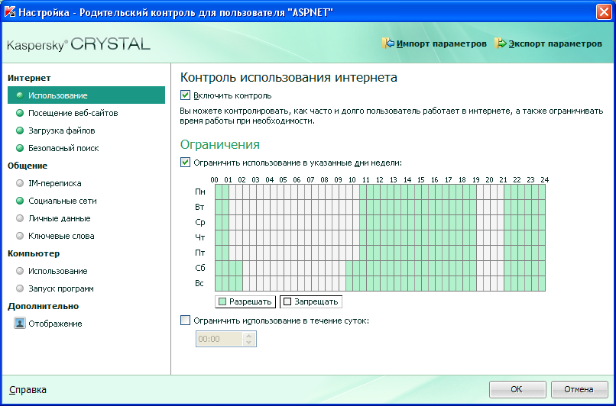Viewport: 616px width, 406px height.
Task: Click the 00:00 daily time limit field
Action: (219, 339)
